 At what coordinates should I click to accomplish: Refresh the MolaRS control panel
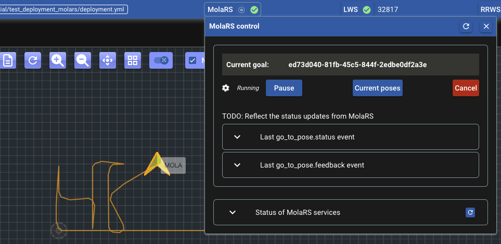coord(466,26)
